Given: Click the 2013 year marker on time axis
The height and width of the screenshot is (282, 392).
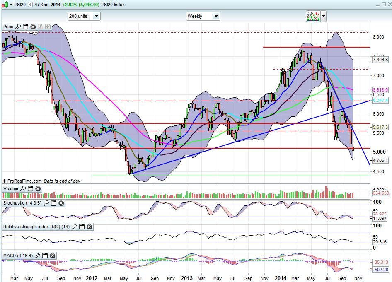Looking at the screenshot, I should pos(187,278).
